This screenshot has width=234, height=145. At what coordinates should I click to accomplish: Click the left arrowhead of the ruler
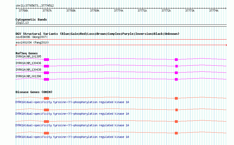coord(16,8)
